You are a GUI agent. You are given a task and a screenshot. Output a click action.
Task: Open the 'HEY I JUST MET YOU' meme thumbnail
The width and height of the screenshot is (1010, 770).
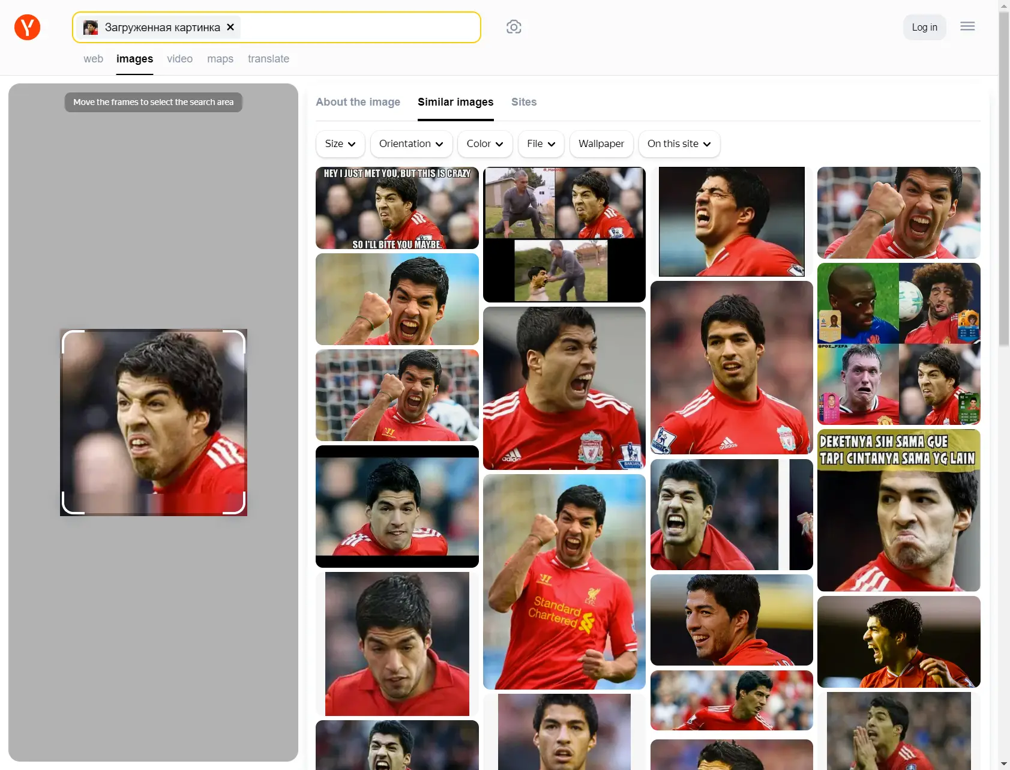(397, 208)
